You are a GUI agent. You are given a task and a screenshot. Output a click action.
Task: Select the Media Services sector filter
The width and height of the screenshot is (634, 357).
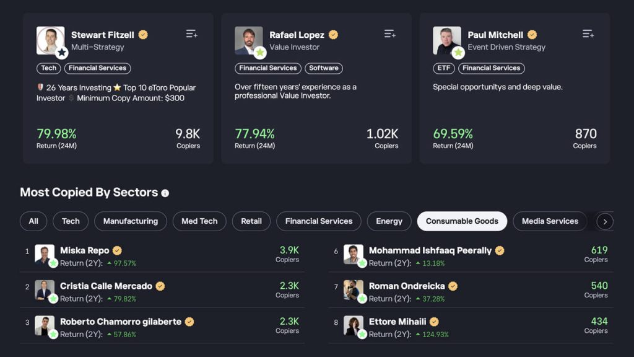click(x=550, y=221)
